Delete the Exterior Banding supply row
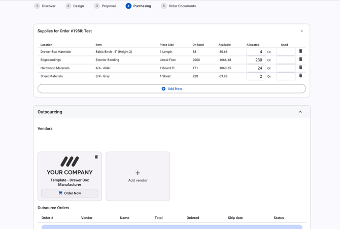This screenshot has height=229, width=340. [x=300, y=59]
